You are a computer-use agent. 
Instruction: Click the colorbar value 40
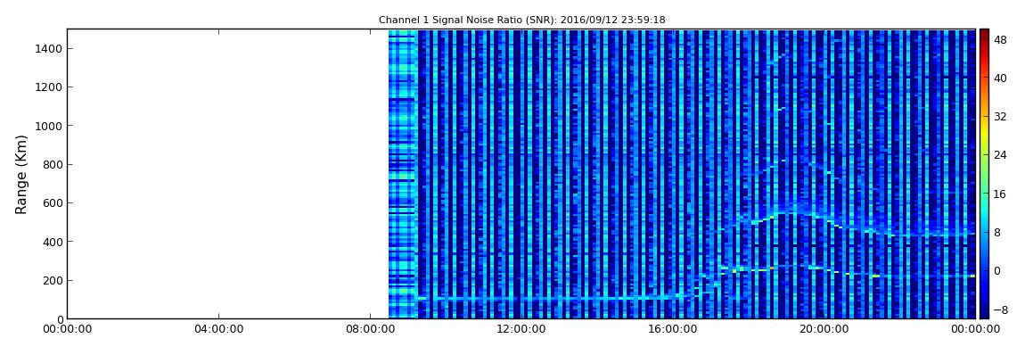[x=1000, y=78]
